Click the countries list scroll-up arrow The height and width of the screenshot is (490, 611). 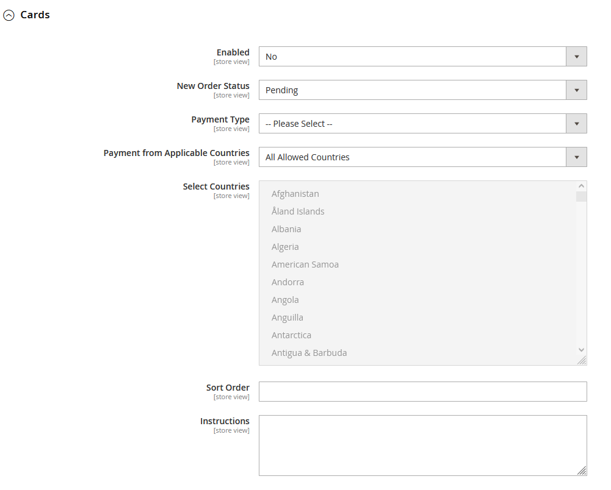coord(581,186)
